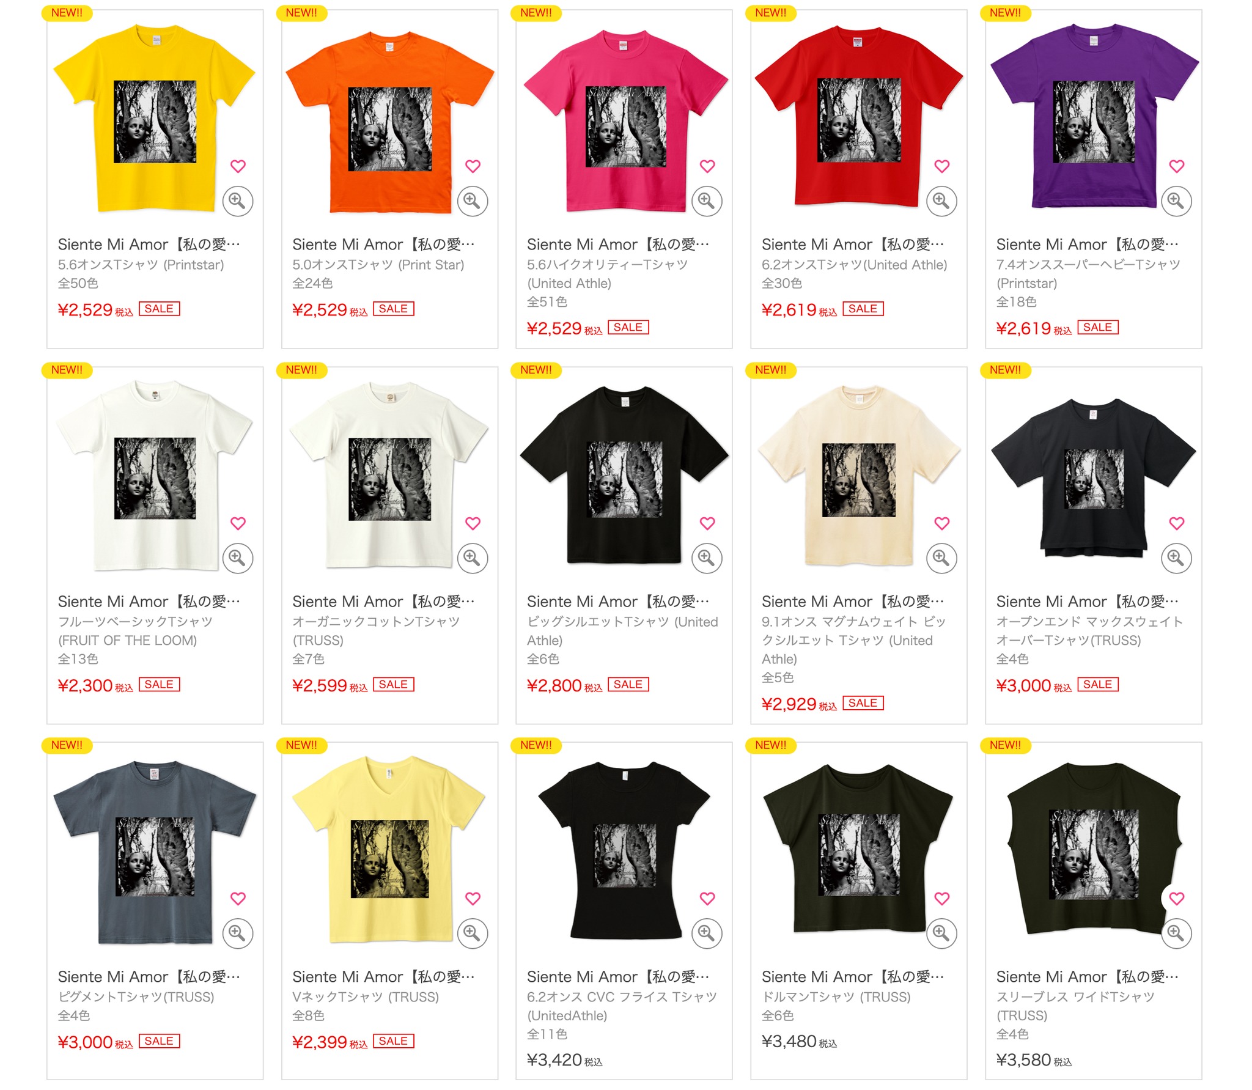Viewport: 1252px width, 1090px height.
Task: Select the red 6.2oz United Athle title link
Action: pyautogui.click(x=853, y=245)
